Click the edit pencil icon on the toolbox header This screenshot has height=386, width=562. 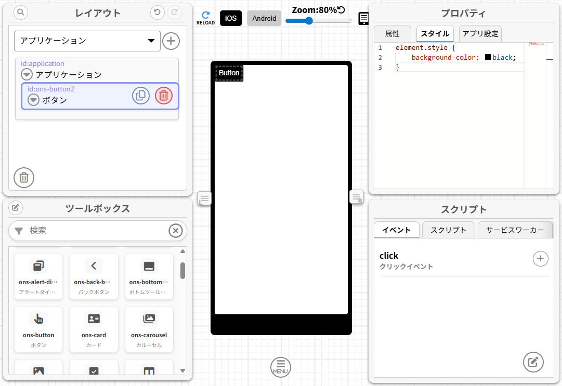pos(15,208)
